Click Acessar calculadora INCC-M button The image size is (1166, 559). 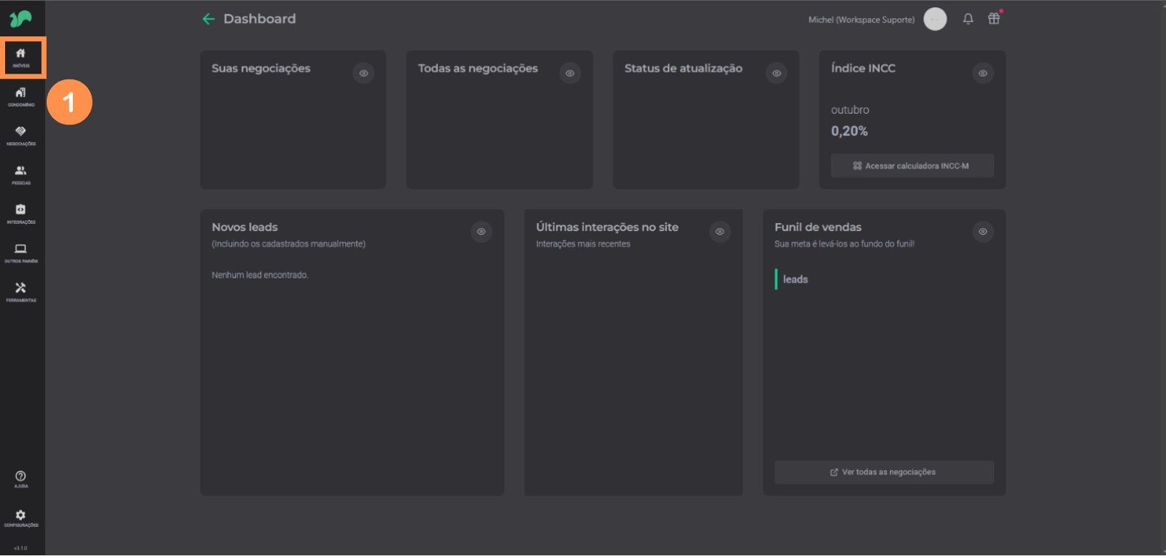point(912,166)
